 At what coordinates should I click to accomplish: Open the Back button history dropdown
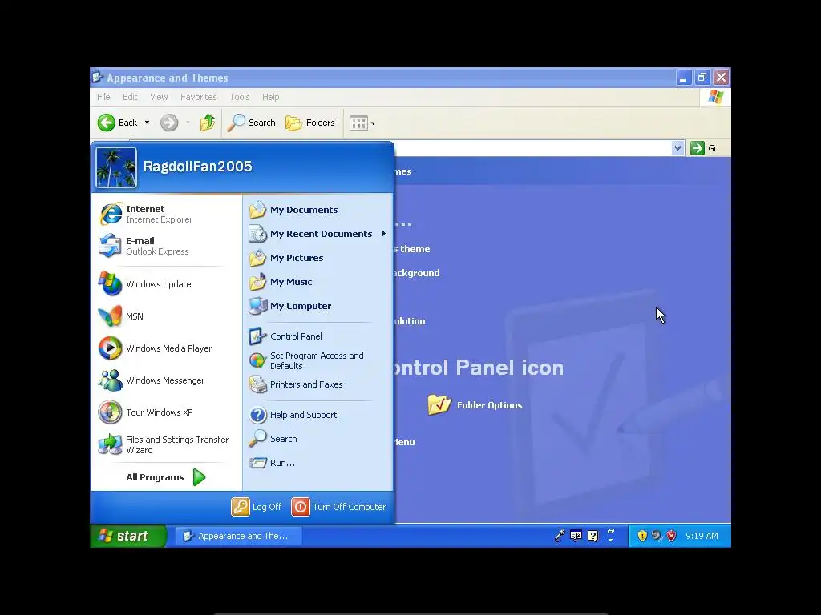[x=148, y=123]
